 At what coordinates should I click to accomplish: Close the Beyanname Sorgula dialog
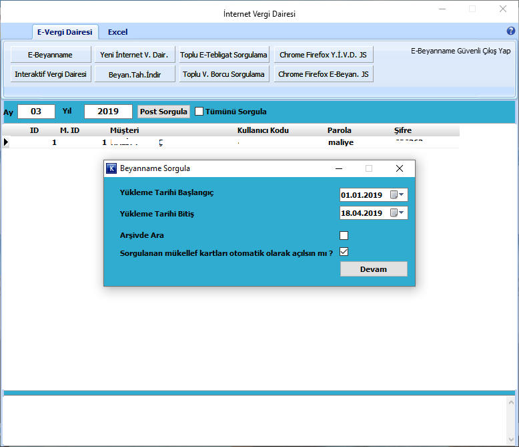(x=399, y=169)
